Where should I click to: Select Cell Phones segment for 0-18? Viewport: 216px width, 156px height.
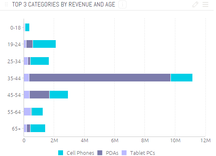[x=27, y=27]
